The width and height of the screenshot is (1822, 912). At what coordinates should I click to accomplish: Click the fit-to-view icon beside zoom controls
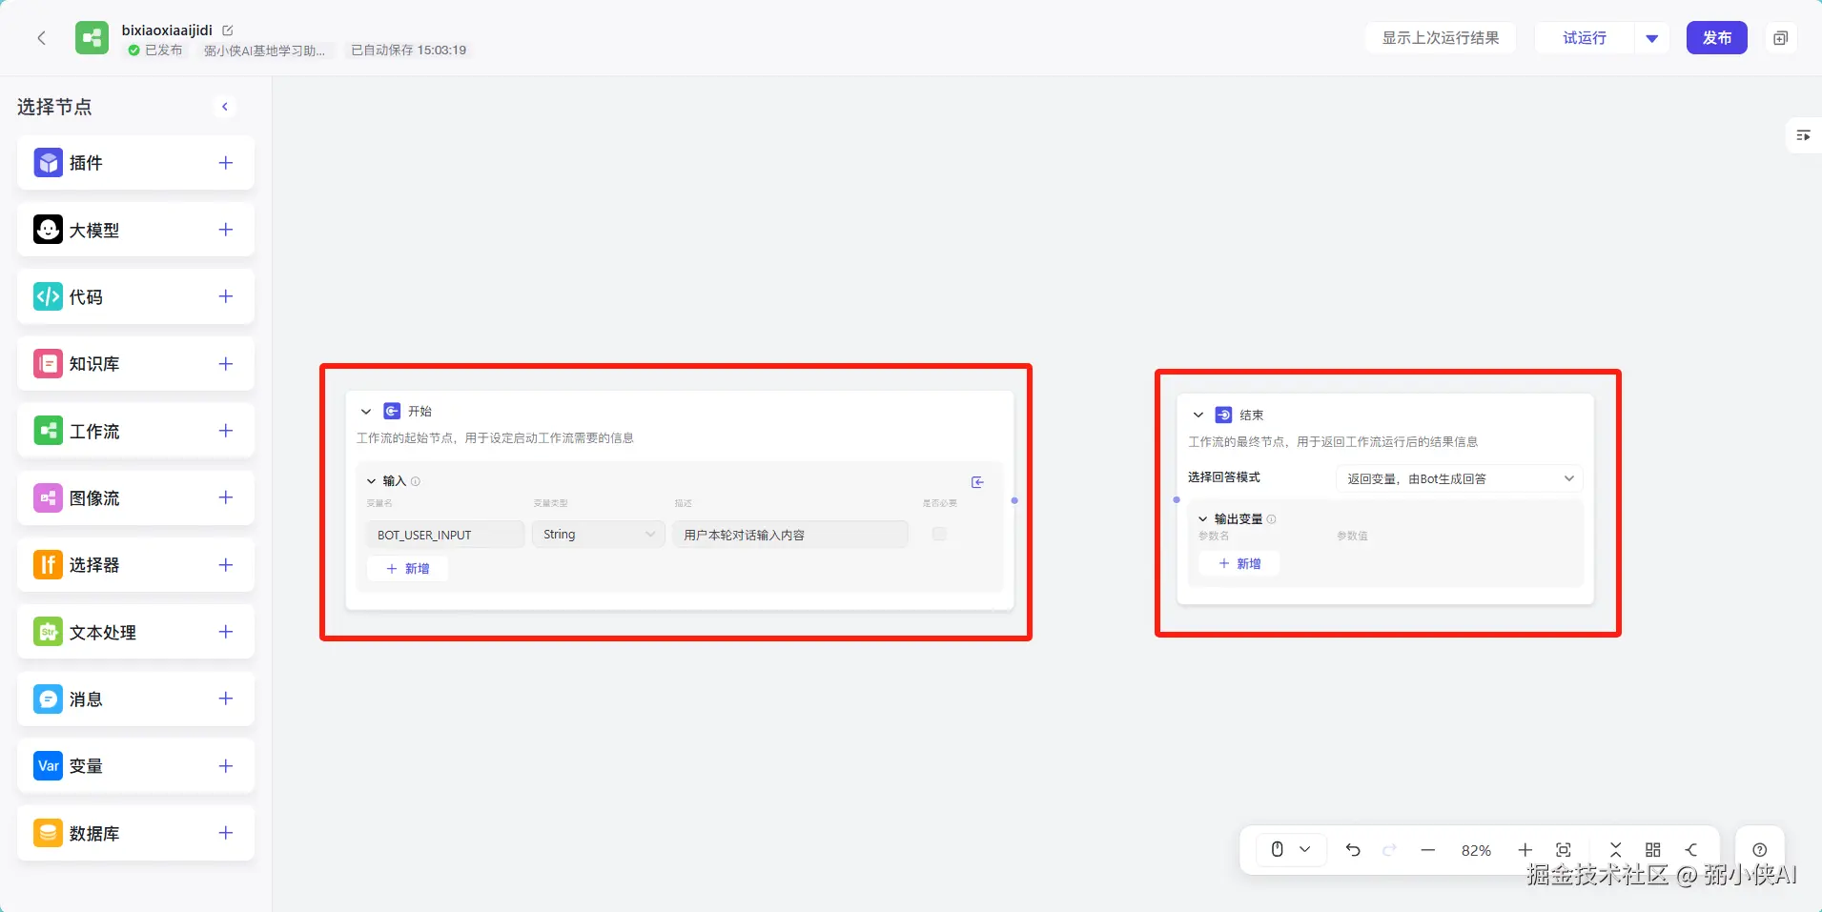point(1564,850)
